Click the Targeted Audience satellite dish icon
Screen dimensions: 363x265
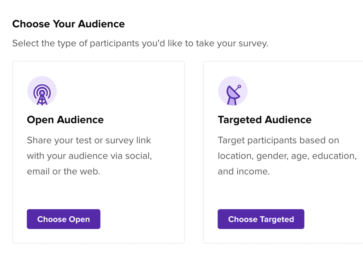pyautogui.click(x=233, y=91)
